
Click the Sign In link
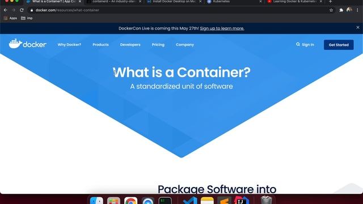(308, 45)
